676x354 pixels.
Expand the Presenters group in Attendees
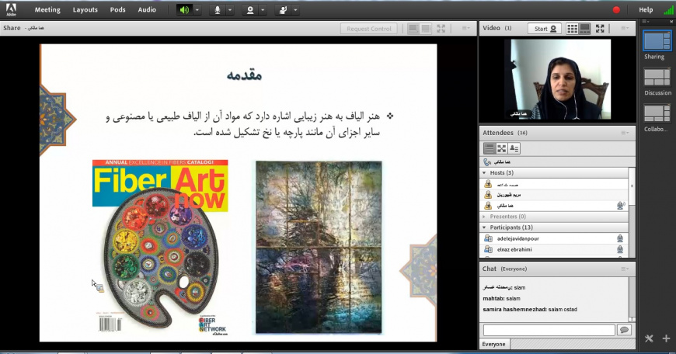click(485, 217)
